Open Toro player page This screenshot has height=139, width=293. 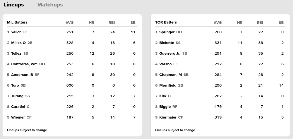pyautogui.click(x=15, y=85)
